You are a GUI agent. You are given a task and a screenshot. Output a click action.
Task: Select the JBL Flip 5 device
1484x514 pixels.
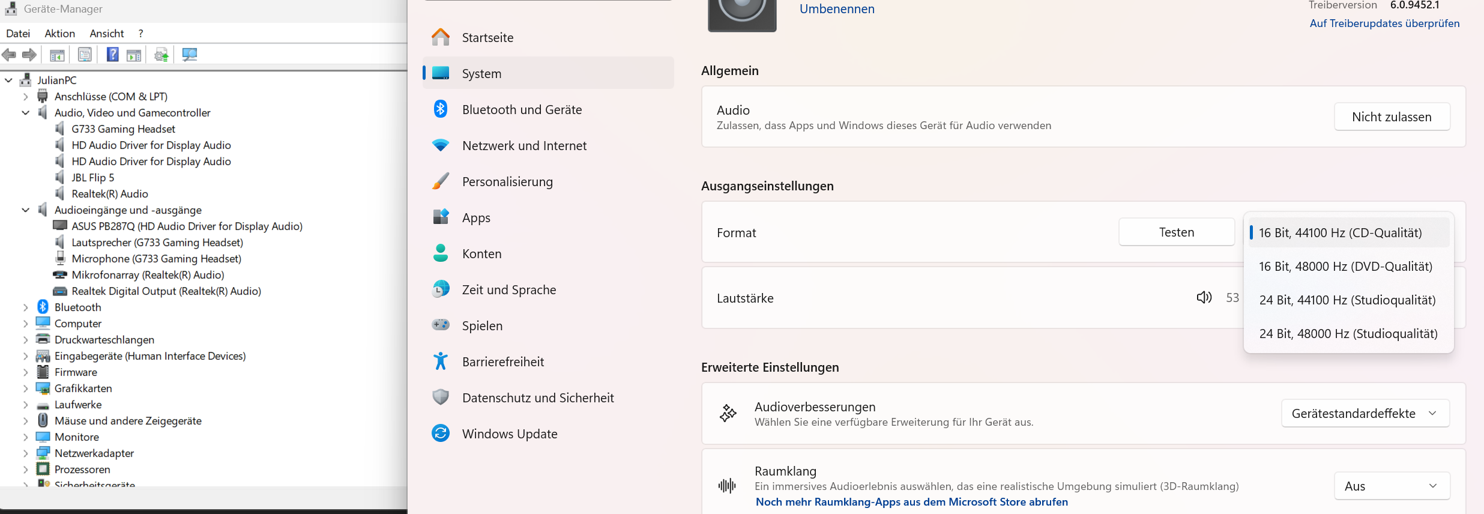pos(92,178)
